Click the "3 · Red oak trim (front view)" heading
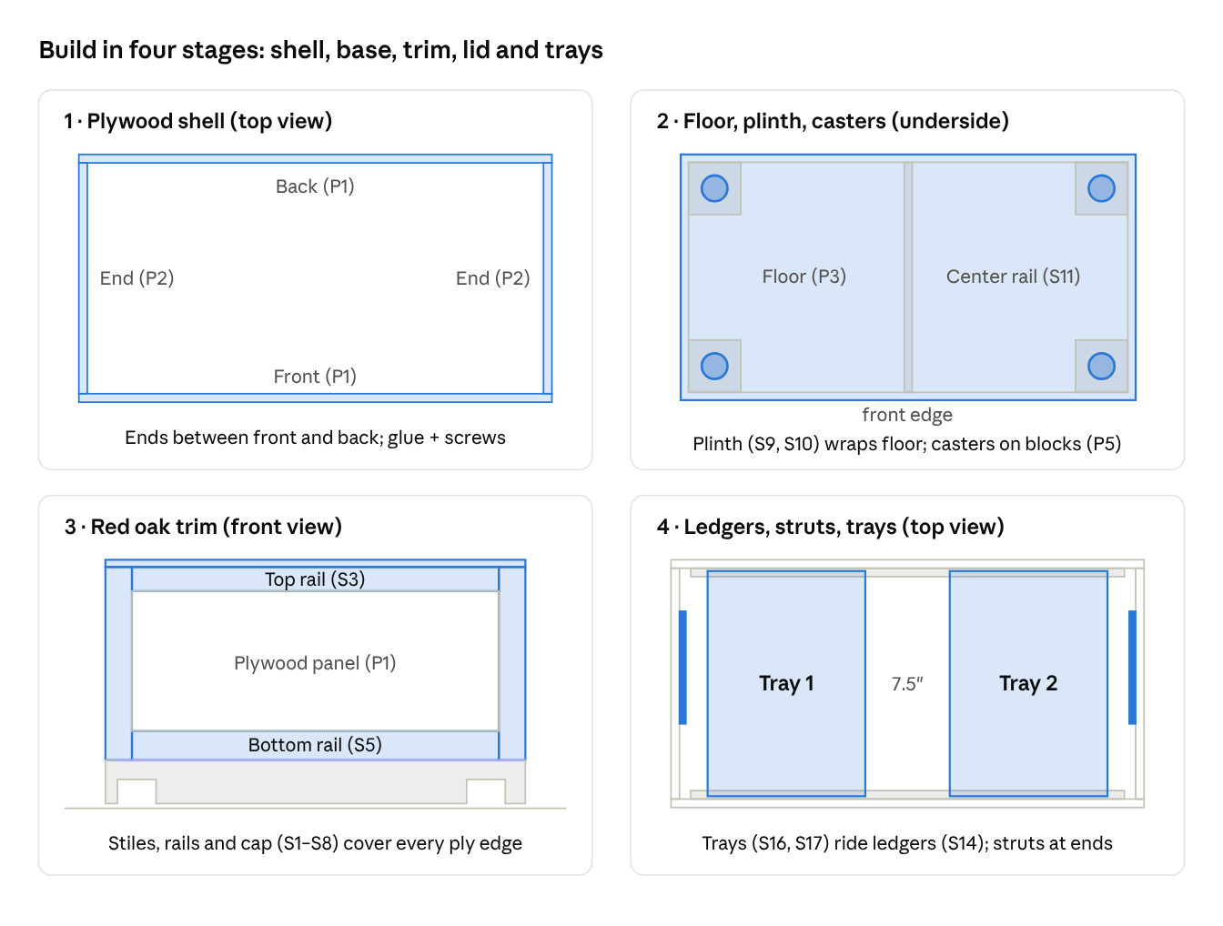 203,527
